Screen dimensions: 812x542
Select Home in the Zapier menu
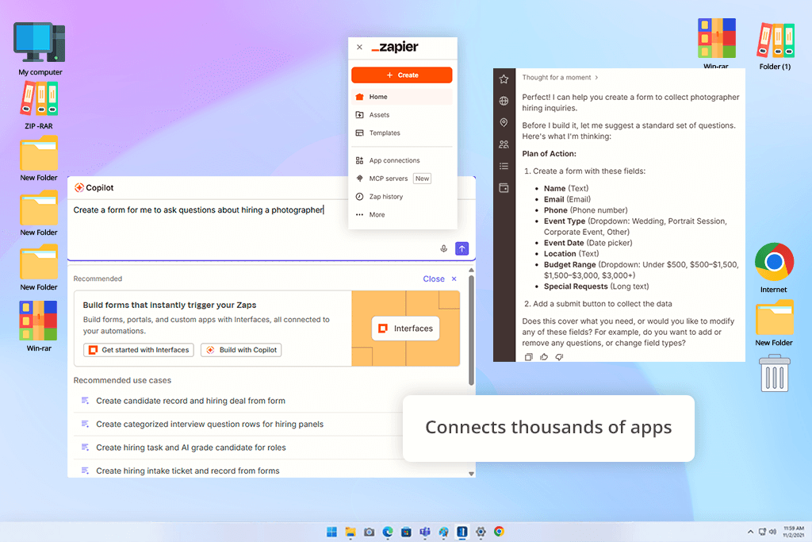tap(402, 97)
